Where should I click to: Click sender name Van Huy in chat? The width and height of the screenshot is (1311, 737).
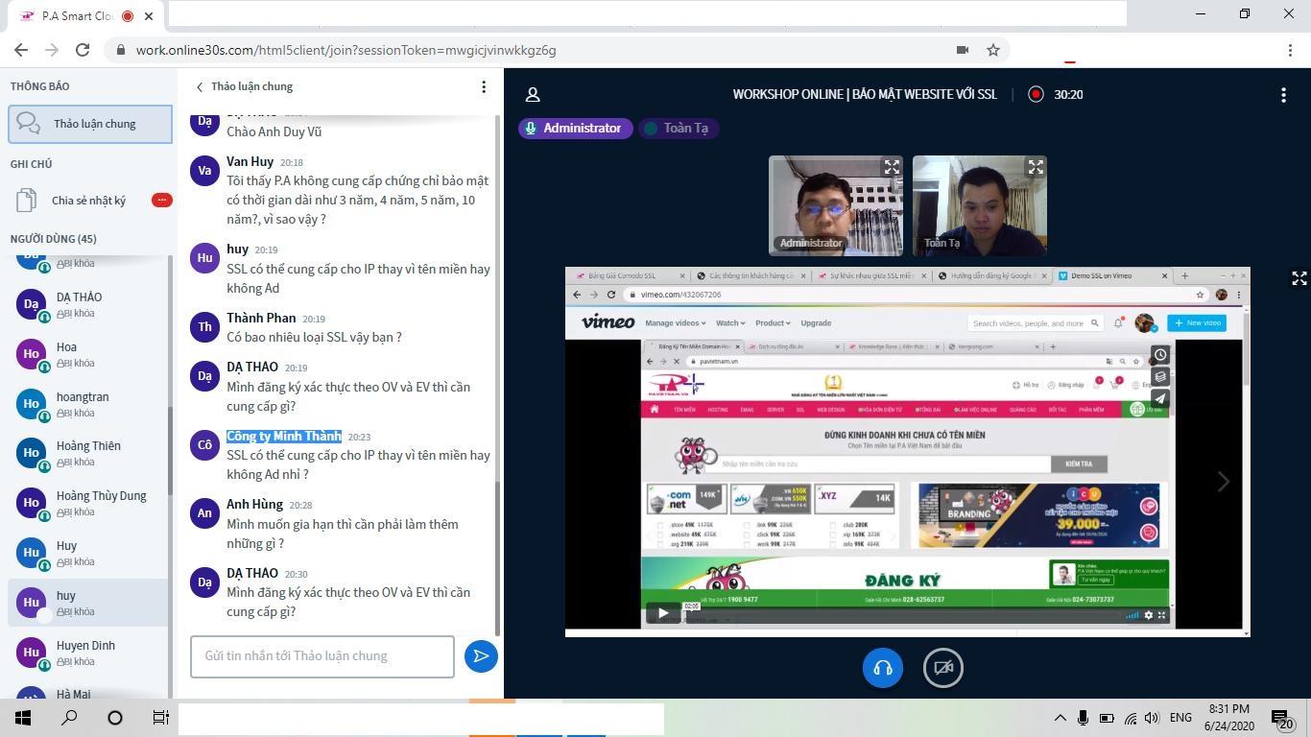coord(250,161)
